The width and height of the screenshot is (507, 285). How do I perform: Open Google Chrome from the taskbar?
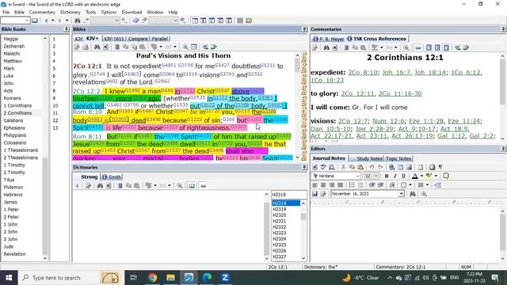click(x=153, y=278)
